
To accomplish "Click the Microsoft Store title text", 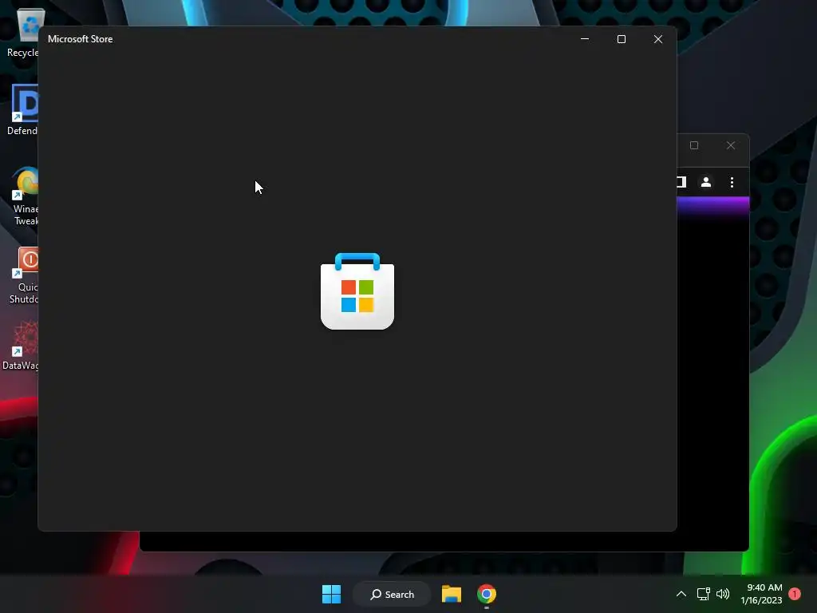I will (81, 39).
